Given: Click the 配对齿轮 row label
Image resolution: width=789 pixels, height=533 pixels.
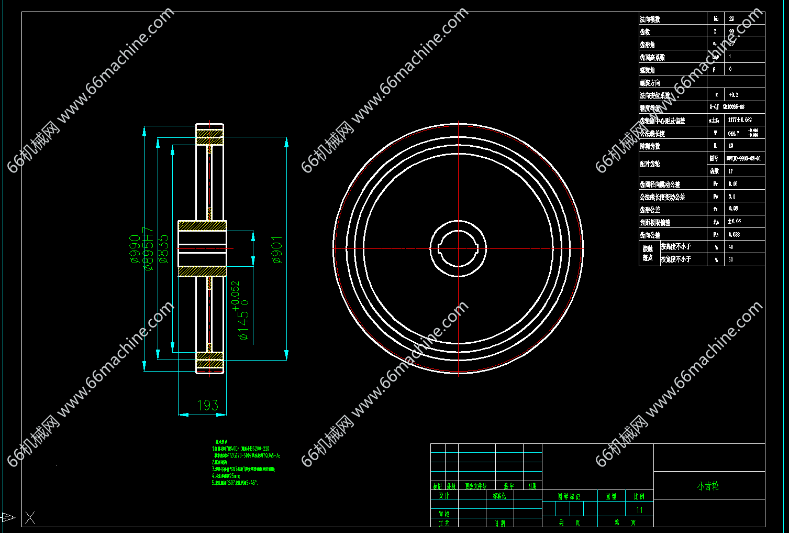Looking at the screenshot, I should 650,164.
